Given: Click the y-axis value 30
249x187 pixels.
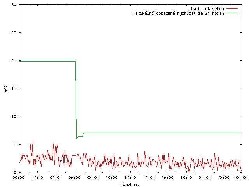Looking at the screenshot, I should [14, 5].
